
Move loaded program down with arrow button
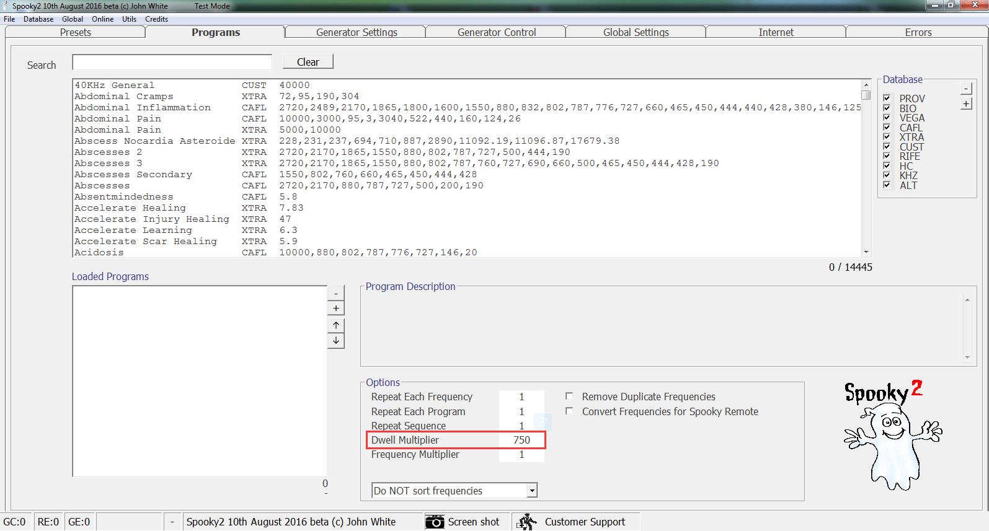(x=336, y=341)
